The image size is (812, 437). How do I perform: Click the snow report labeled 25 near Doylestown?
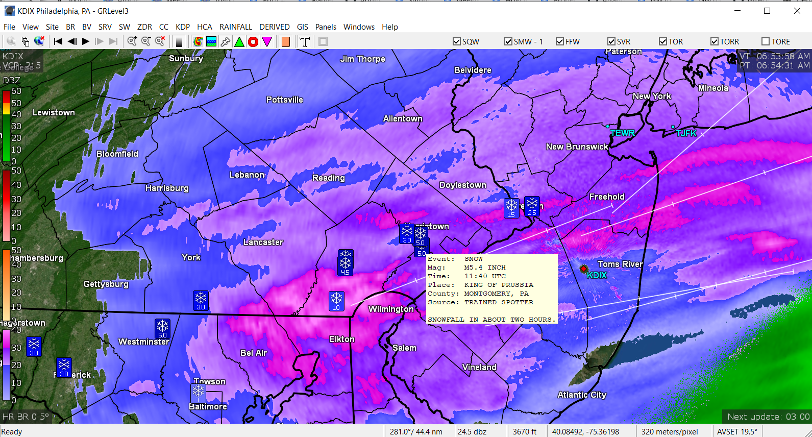[x=532, y=206]
